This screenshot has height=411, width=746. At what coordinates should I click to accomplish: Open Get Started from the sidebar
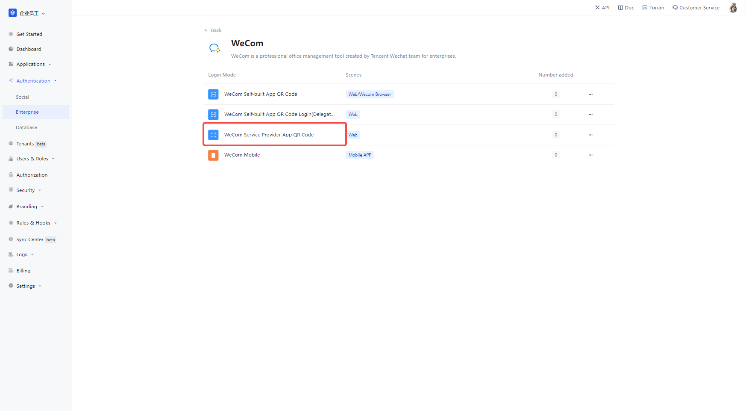click(x=29, y=34)
